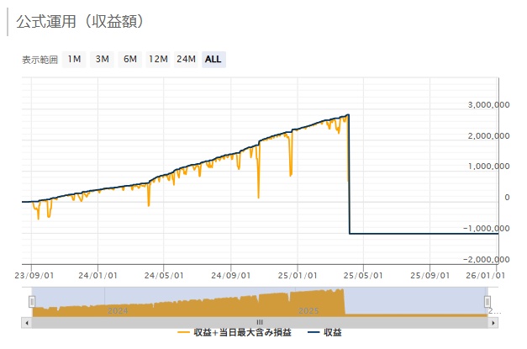This screenshot has width=527, height=349.
Task: Choose the ALL range option
Action: (213, 59)
